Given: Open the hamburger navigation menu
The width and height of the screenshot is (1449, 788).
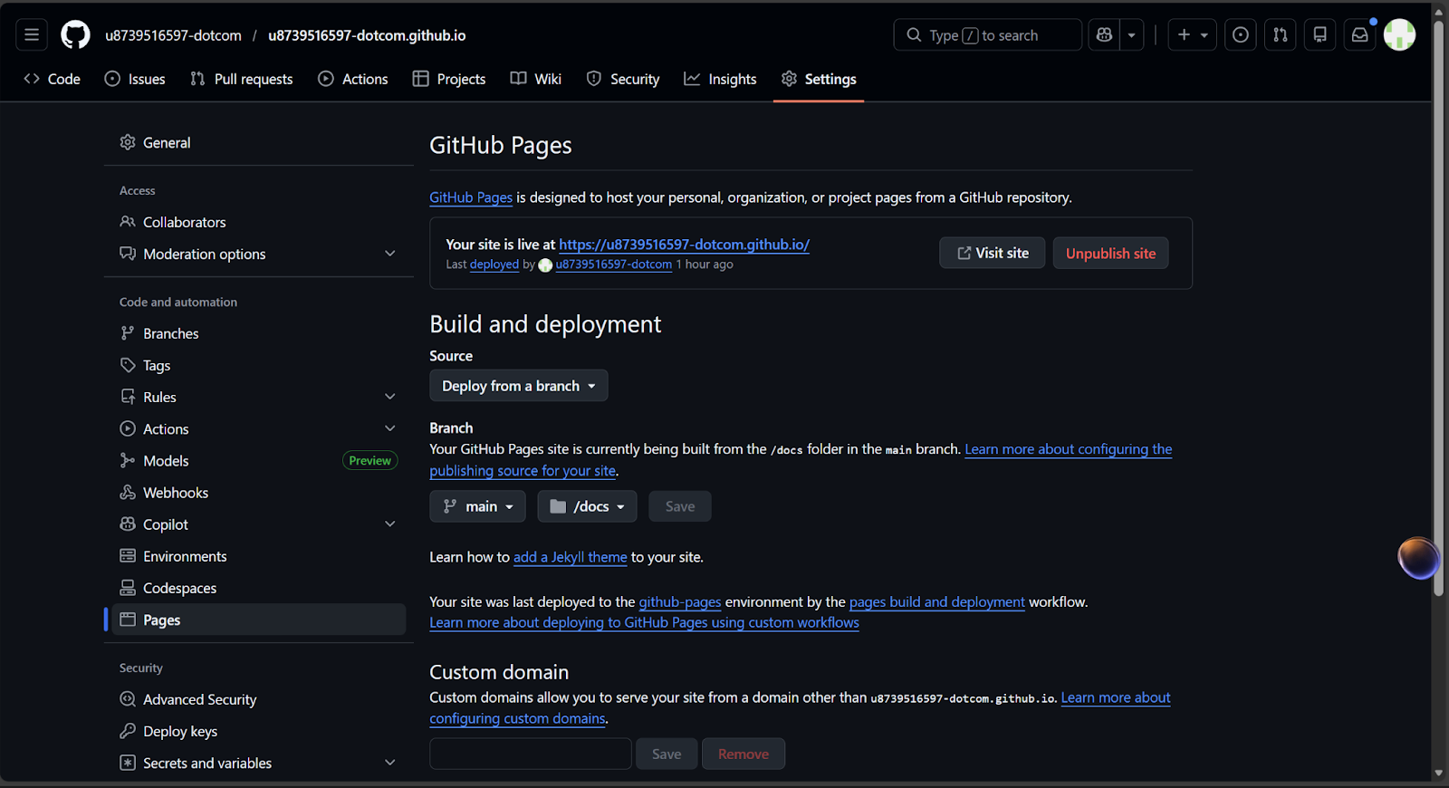Looking at the screenshot, I should pos(32,35).
